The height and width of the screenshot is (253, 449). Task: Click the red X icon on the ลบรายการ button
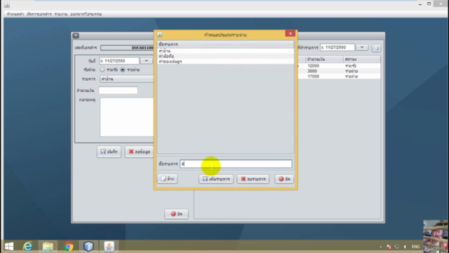(x=243, y=179)
